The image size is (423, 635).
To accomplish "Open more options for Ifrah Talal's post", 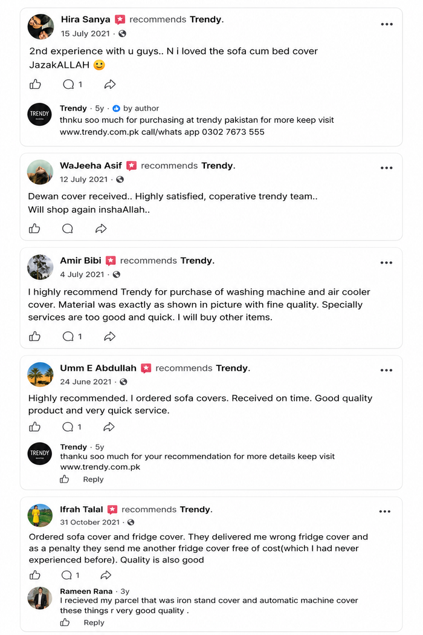I will [x=384, y=512].
